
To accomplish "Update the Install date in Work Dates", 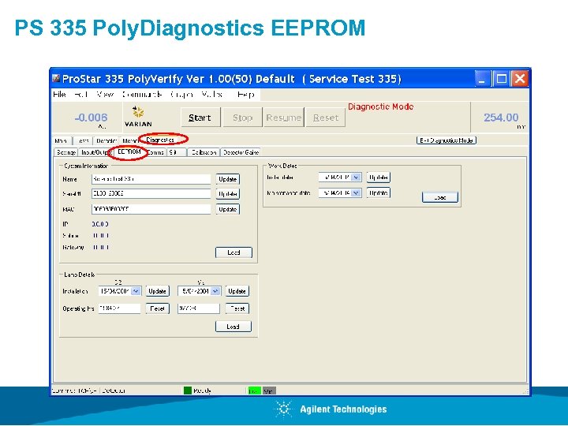I will point(378,177).
